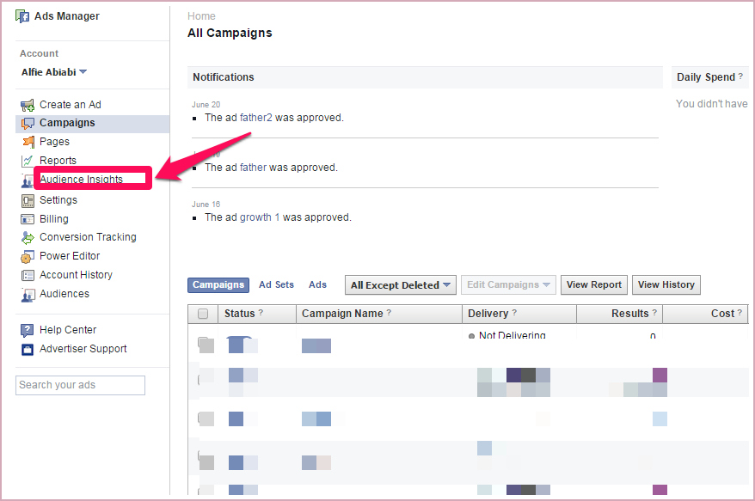Click the Reports chart icon
The height and width of the screenshot is (501, 755).
click(x=27, y=161)
